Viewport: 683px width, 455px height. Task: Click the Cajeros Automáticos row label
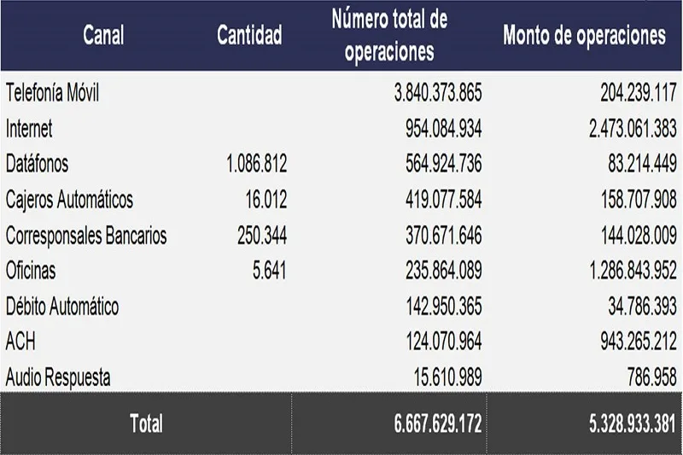69,200
